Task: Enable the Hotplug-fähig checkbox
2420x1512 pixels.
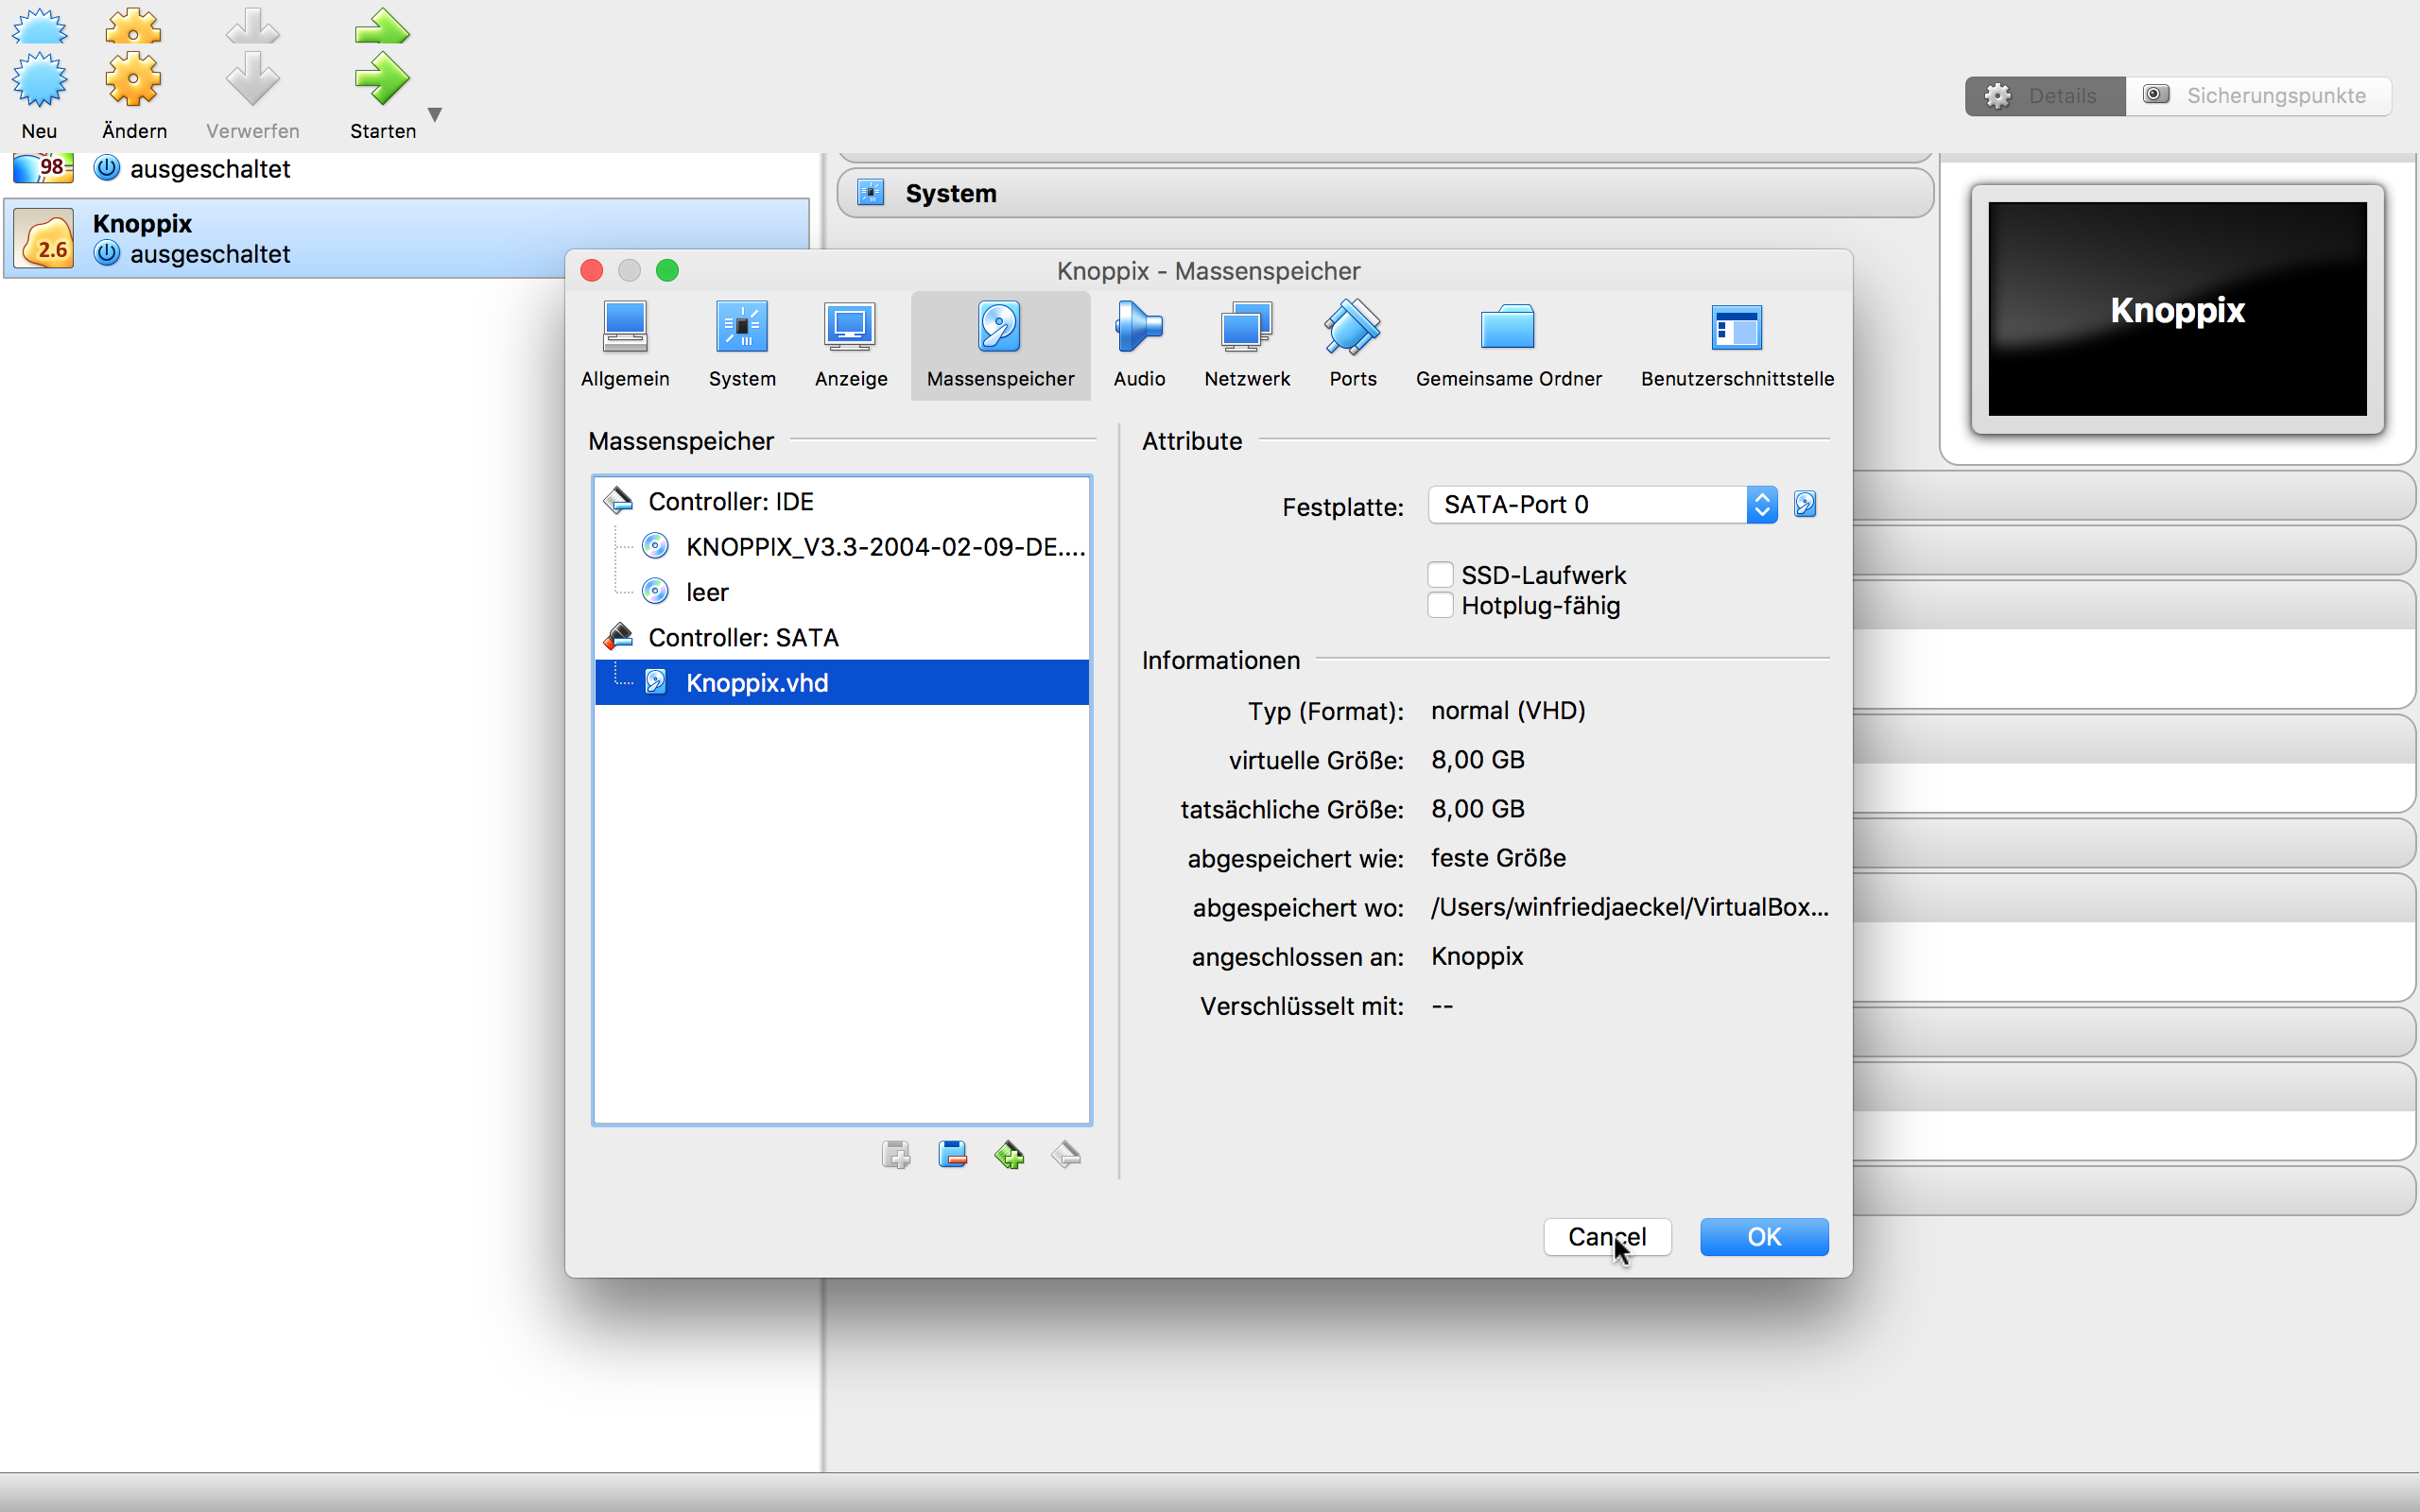Action: point(1440,605)
